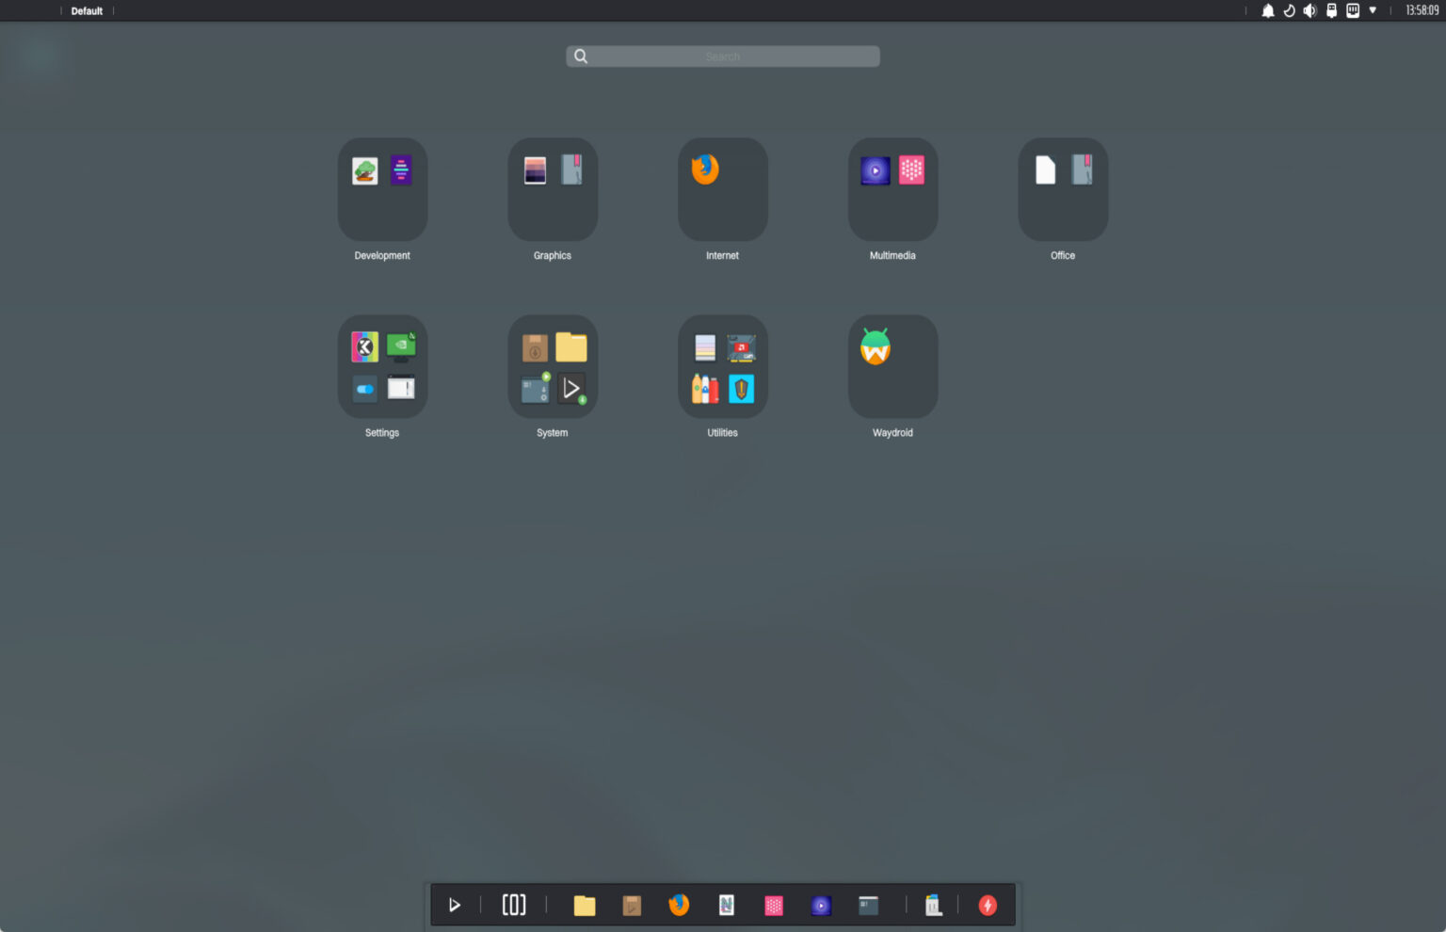Open the Graphics application category
Viewport: 1446px width, 932px height.
[x=552, y=189]
